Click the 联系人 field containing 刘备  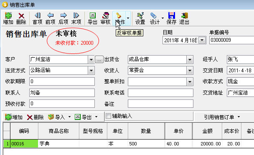coord(62,93)
